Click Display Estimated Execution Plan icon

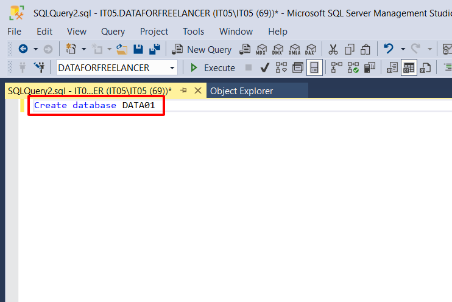pos(281,67)
